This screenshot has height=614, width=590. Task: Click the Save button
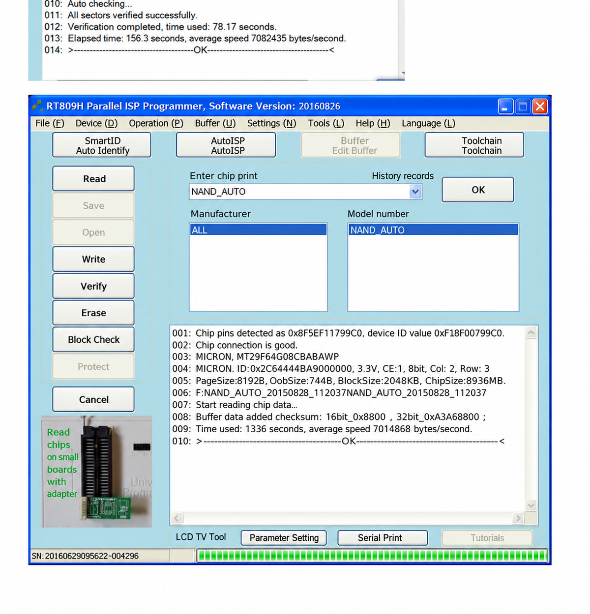(x=93, y=205)
